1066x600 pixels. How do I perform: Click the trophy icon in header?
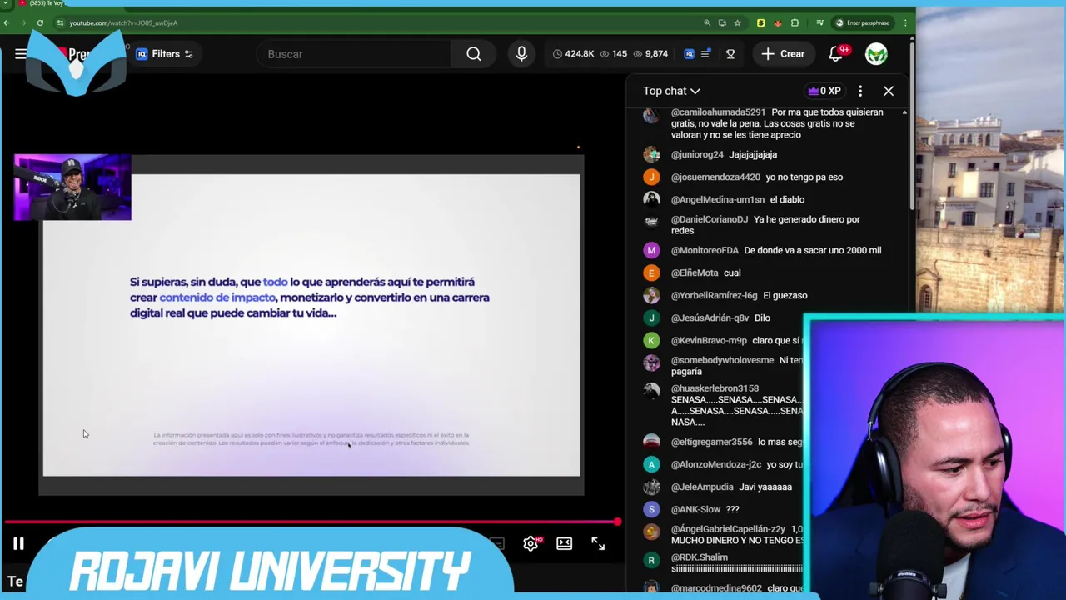[x=730, y=54]
